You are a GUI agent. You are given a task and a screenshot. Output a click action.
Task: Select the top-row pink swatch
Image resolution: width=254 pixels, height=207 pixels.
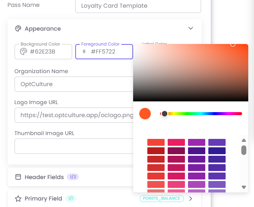176,142
